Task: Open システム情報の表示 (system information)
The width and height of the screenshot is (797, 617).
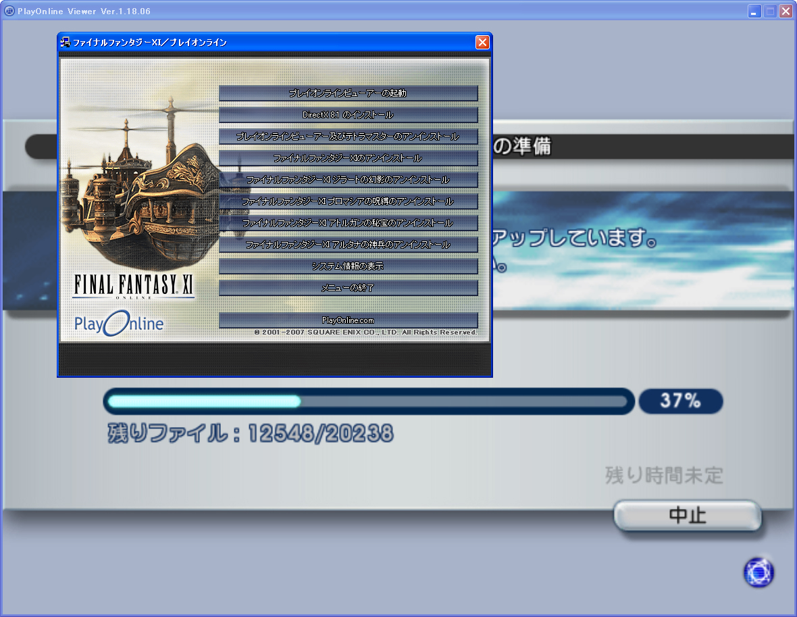Action: coord(348,266)
